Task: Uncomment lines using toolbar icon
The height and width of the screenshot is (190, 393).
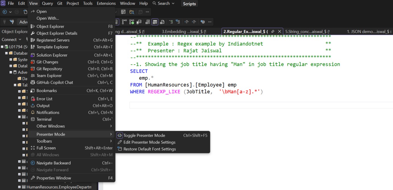Action: (x=178, y=22)
